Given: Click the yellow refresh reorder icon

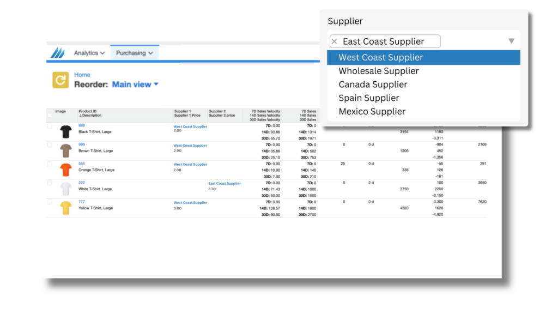Looking at the screenshot, I should click(x=62, y=80).
